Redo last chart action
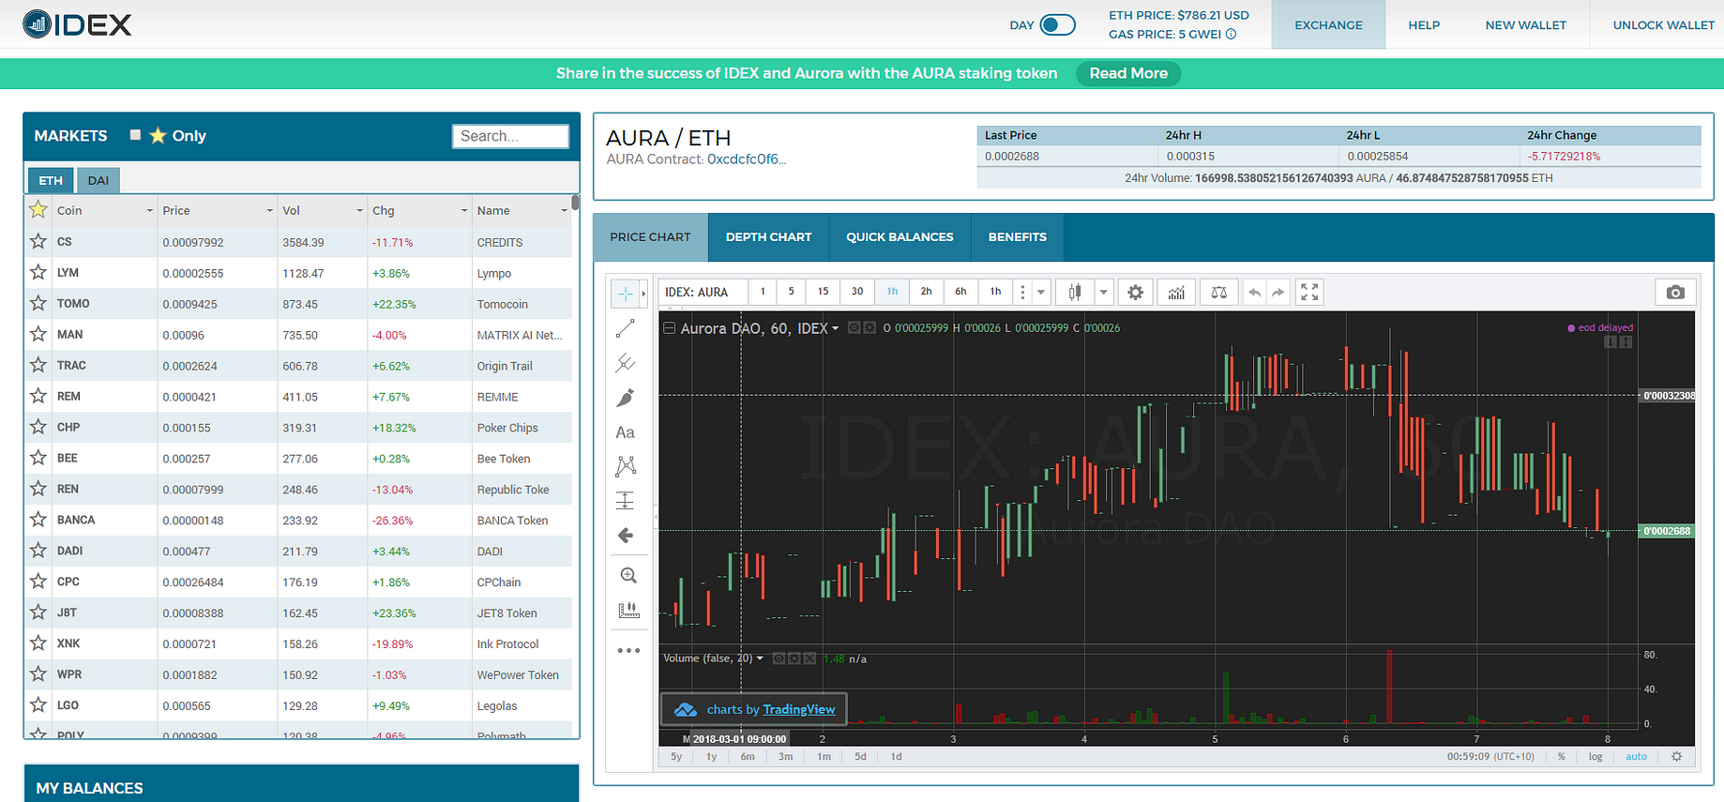The image size is (1724, 802). tap(1278, 293)
